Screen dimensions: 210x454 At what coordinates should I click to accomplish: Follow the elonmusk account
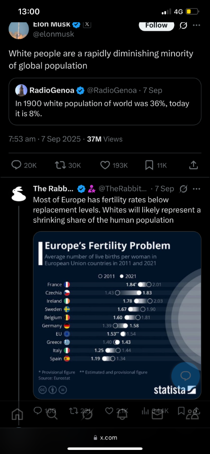[x=156, y=25]
